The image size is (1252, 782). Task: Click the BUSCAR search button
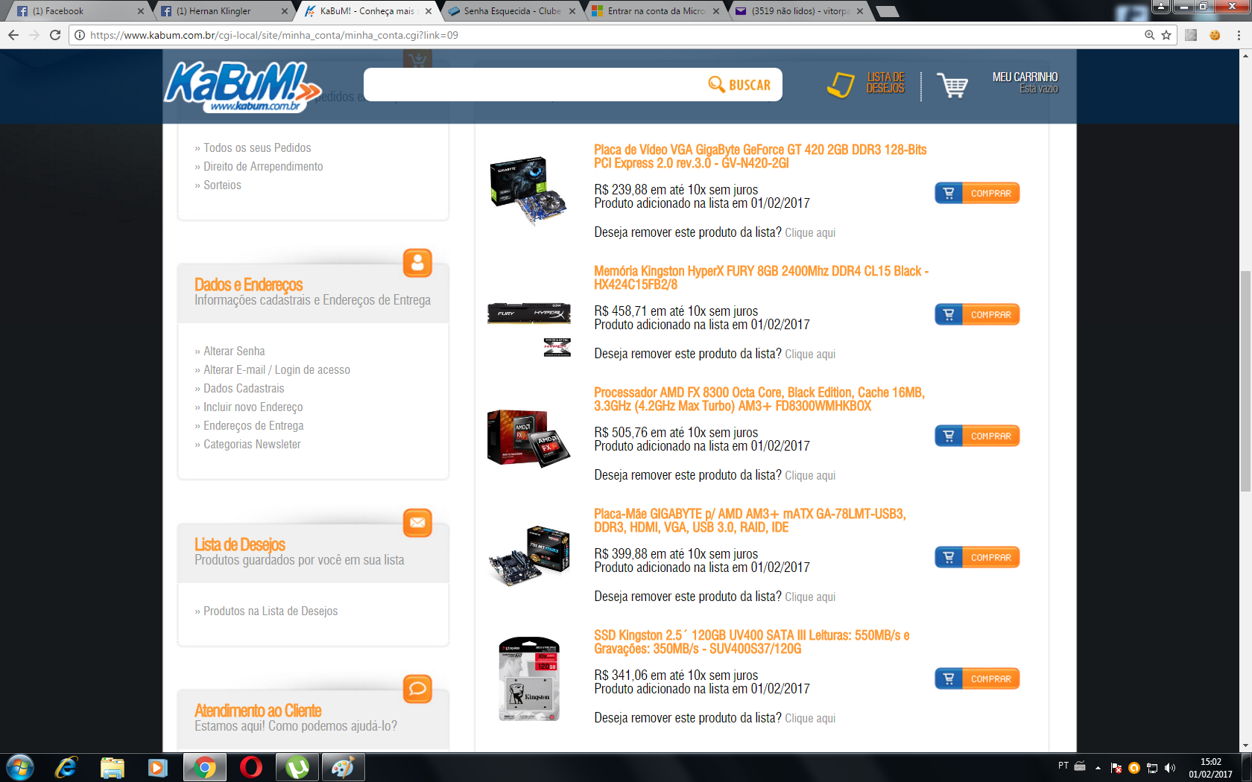click(739, 85)
